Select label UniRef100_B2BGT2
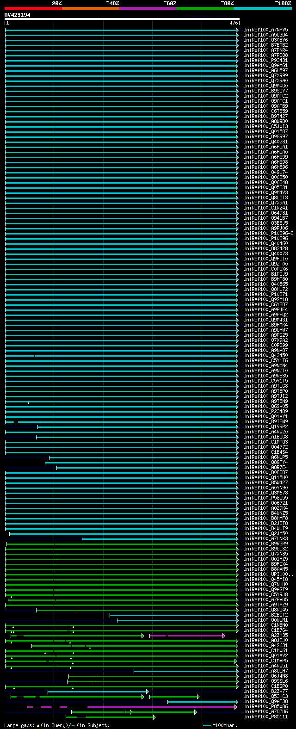Screen dimensions: 296x729 click(x=265, y=615)
